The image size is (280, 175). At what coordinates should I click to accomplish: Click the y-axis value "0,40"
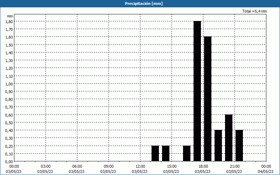coord(9,131)
